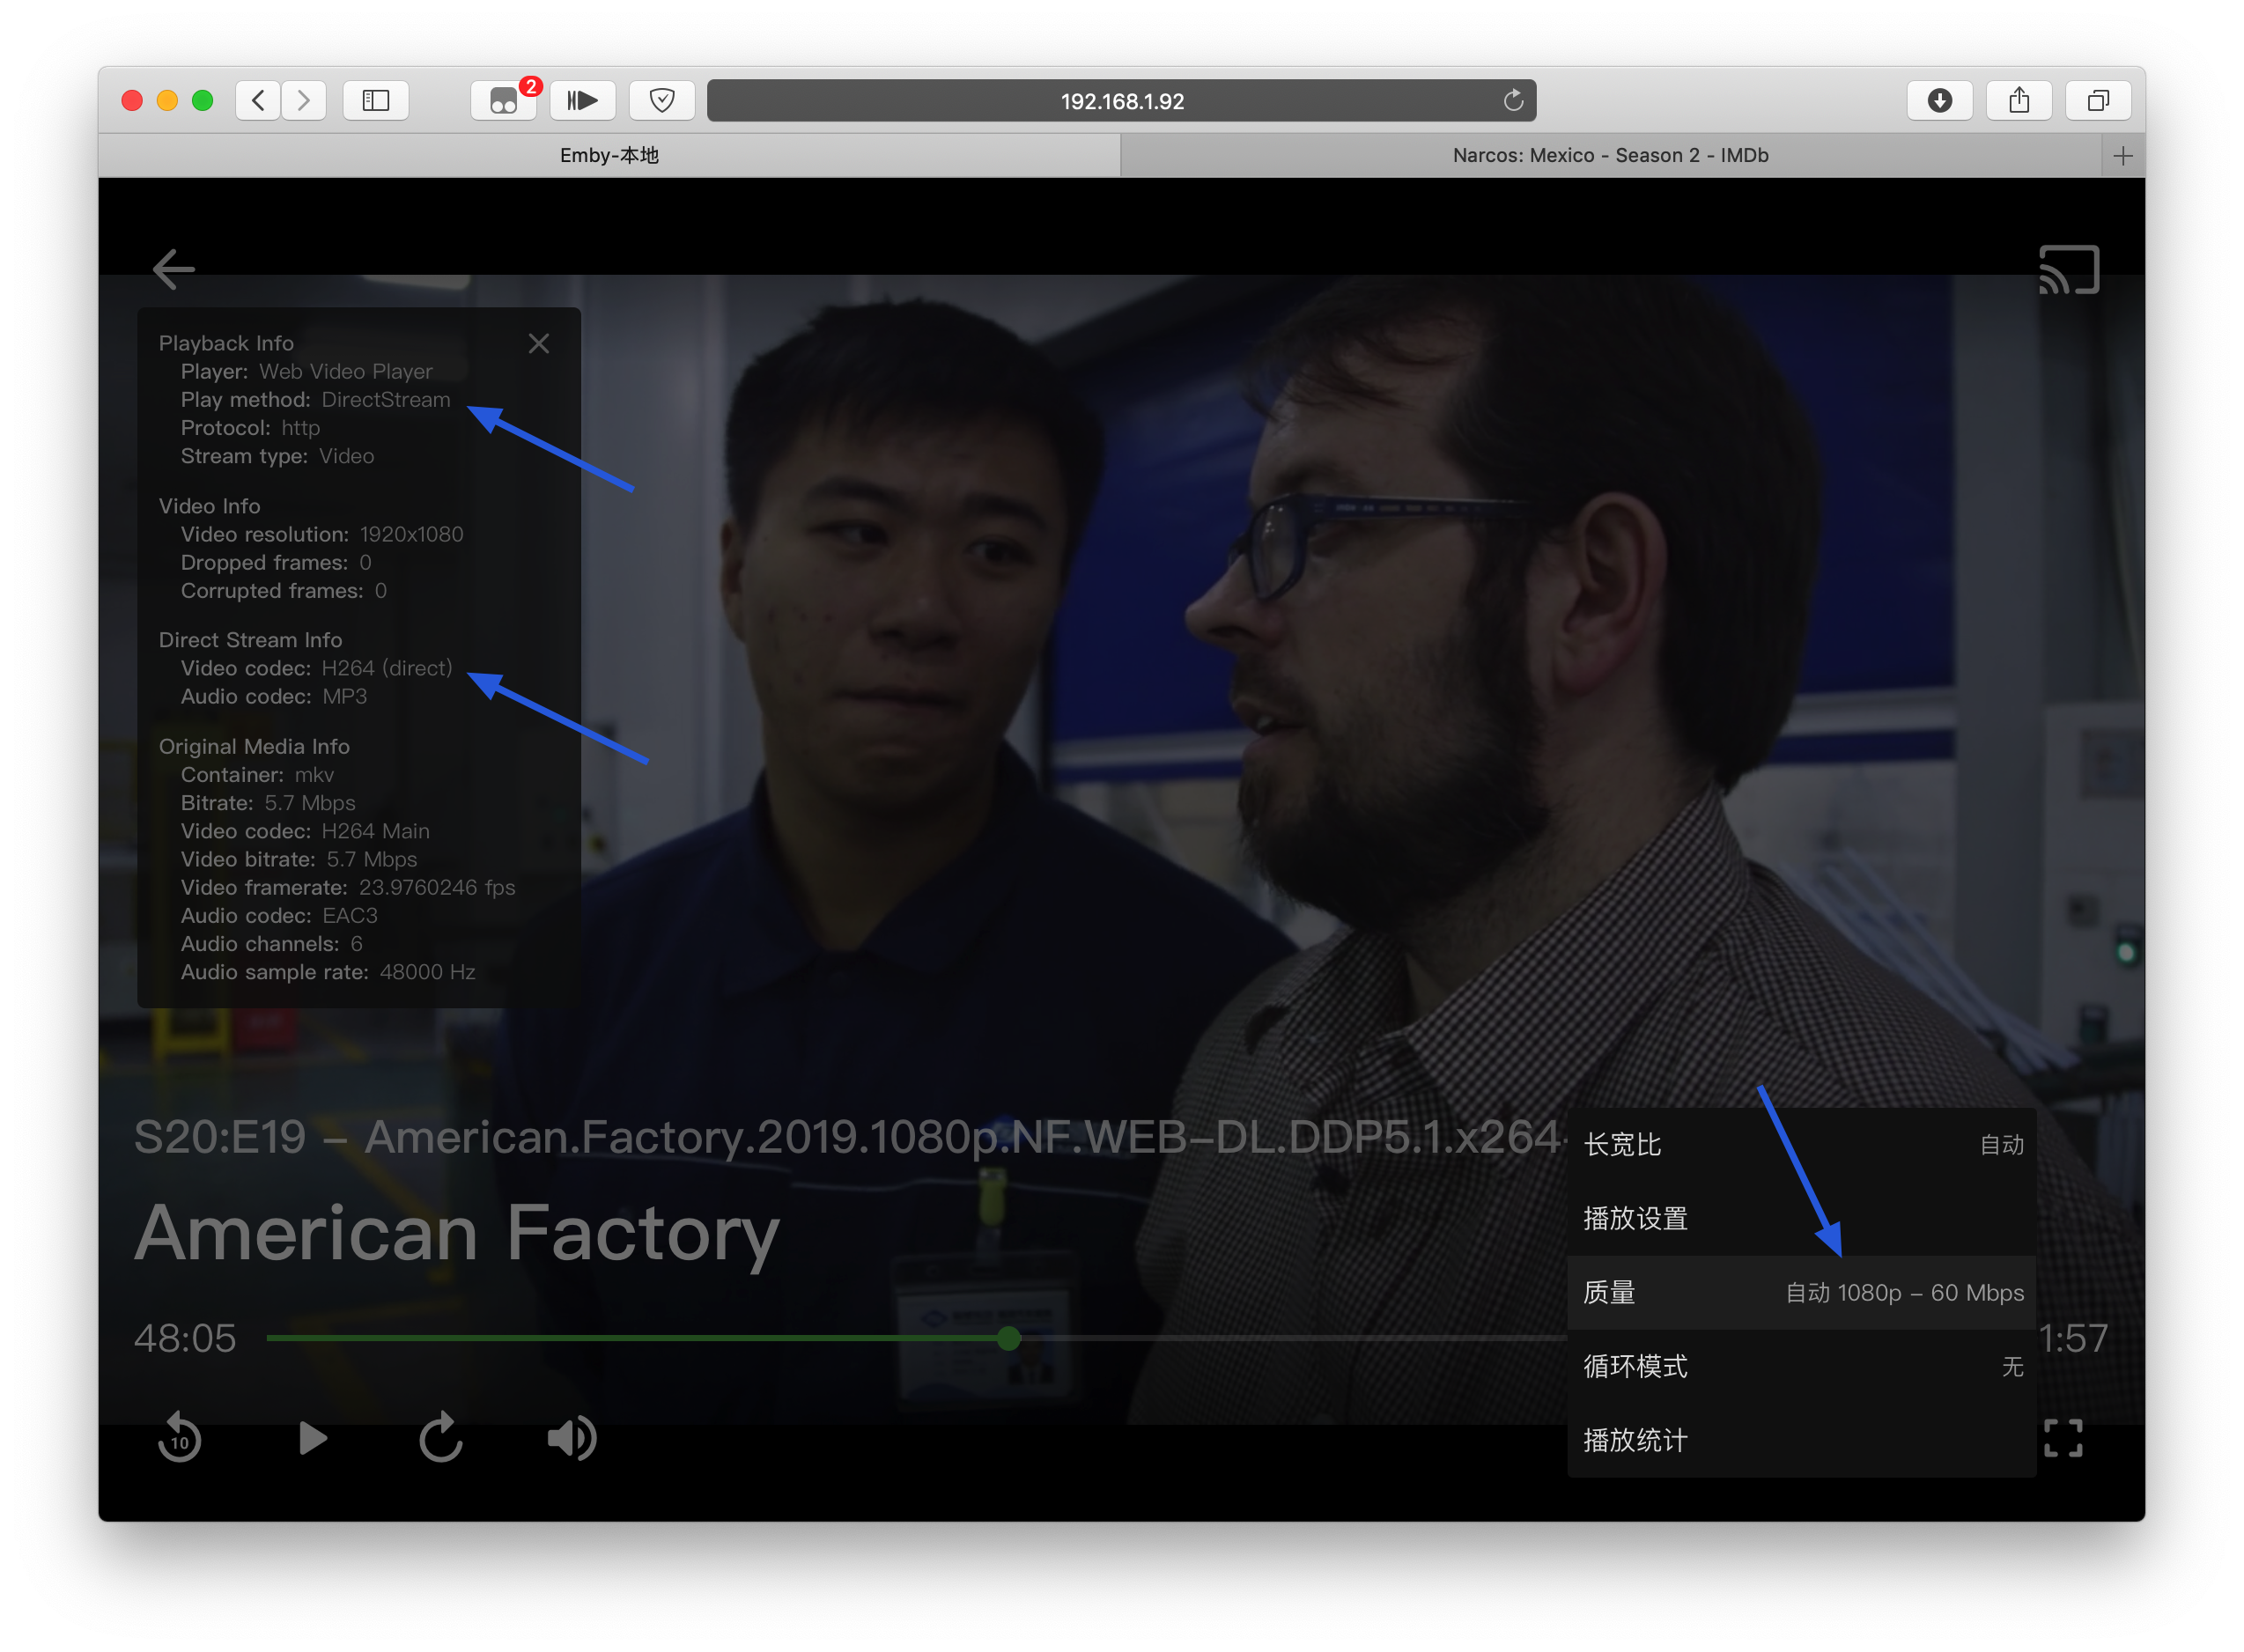Focus the address bar showing 192.168.1.92
This screenshot has height=1652, width=2244.
(1121, 101)
